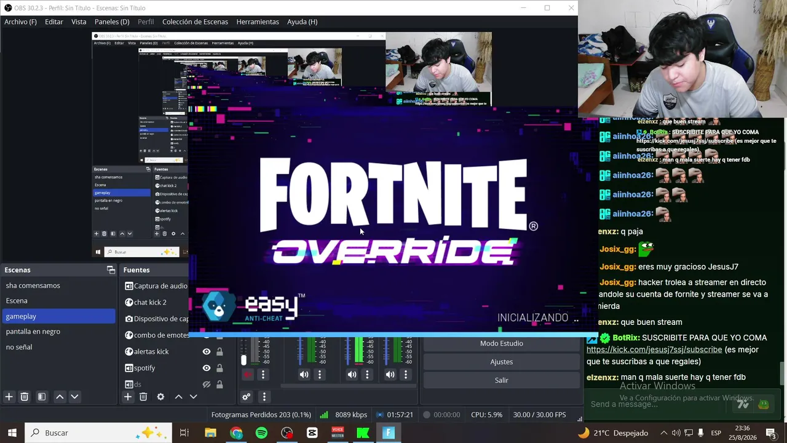This screenshot has height=443, width=787.
Task: Open the audio mixer options menu below the gears
Action: 264,397
